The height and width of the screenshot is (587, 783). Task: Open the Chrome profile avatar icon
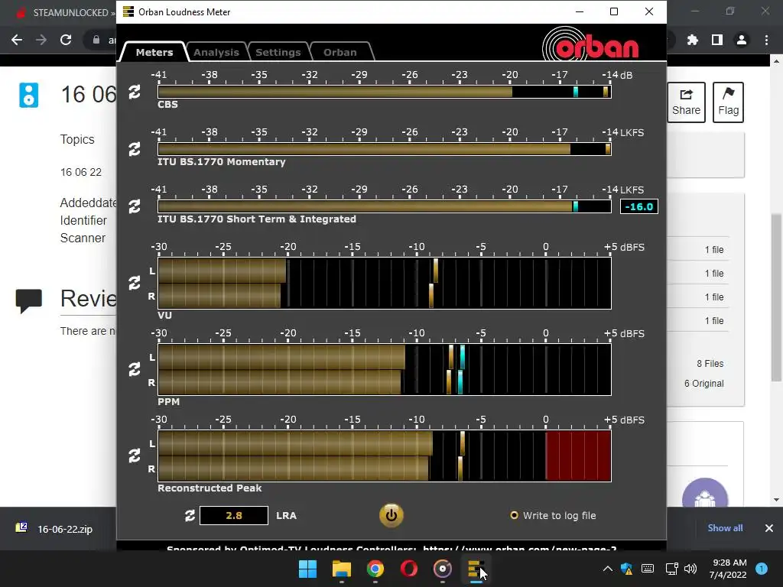pos(742,40)
